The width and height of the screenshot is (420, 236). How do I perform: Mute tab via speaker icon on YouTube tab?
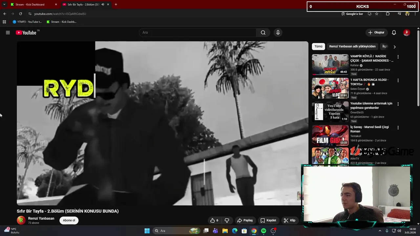click(103, 5)
